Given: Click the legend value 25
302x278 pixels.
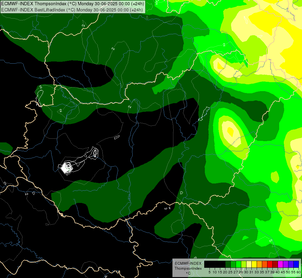Looking at the screenshot, I should [230, 272].
